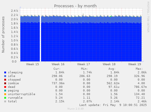
Task: Select the 'stopped' legend label
Action: (x=14, y=80)
